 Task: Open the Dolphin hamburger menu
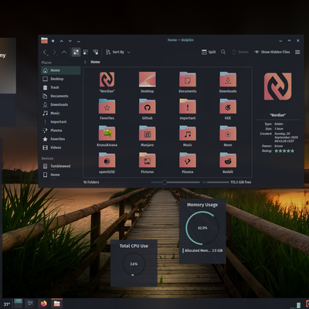297,52
